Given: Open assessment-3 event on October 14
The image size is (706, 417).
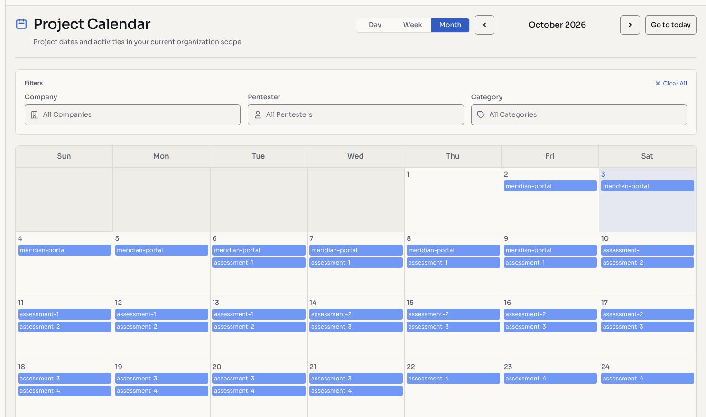Looking at the screenshot, I should (356, 327).
